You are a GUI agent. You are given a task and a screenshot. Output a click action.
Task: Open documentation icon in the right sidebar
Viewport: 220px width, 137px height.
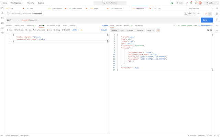217,14
